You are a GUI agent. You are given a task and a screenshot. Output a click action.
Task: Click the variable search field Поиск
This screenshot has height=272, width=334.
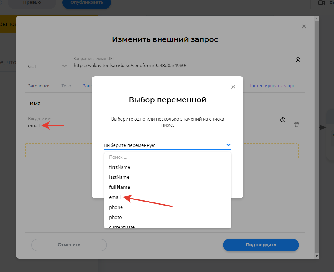click(167, 157)
